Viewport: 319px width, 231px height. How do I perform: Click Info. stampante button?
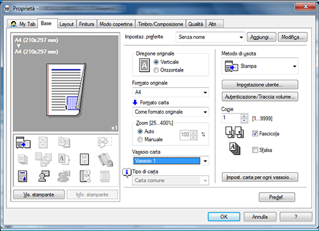[92, 195]
